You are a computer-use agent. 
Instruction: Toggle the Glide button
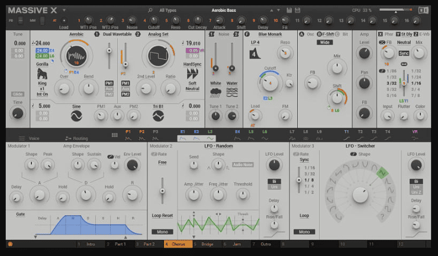pos(18,94)
